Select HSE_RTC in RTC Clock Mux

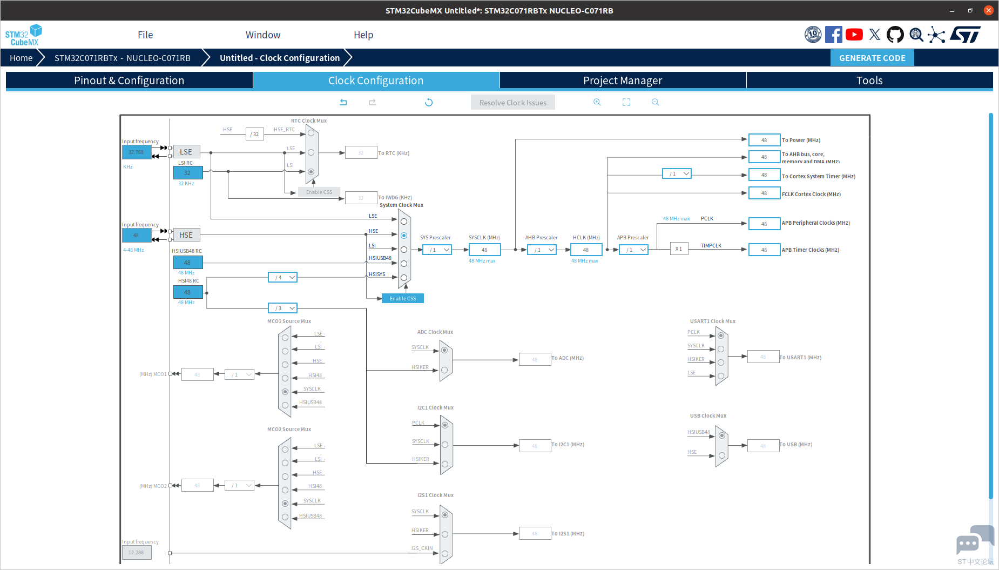point(311,133)
